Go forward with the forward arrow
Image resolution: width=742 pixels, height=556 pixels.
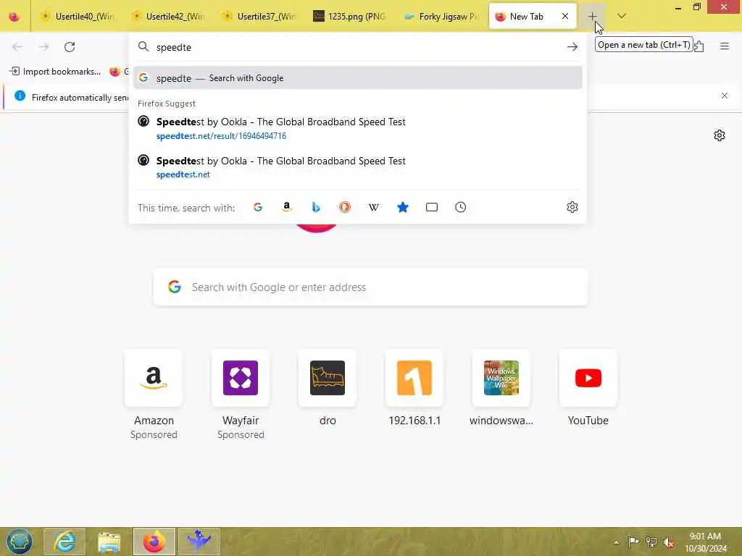tap(43, 47)
